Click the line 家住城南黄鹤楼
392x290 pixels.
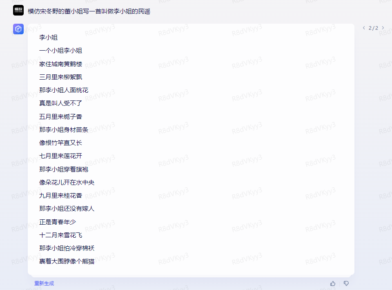tap(61, 64)
